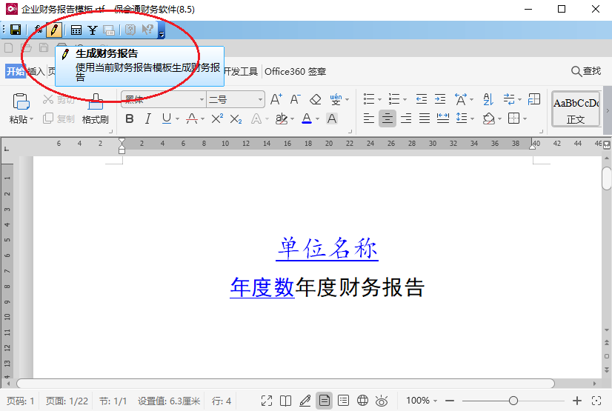
Task: Open web layout view globe icon
Action: pos(362,401)
